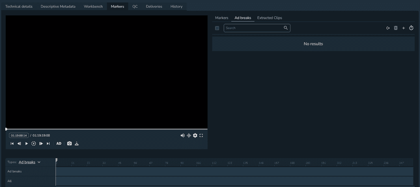The image size is (420, 187).
Task: Click the 112 tick on timeline ruler
Action: tap(214, 163)
